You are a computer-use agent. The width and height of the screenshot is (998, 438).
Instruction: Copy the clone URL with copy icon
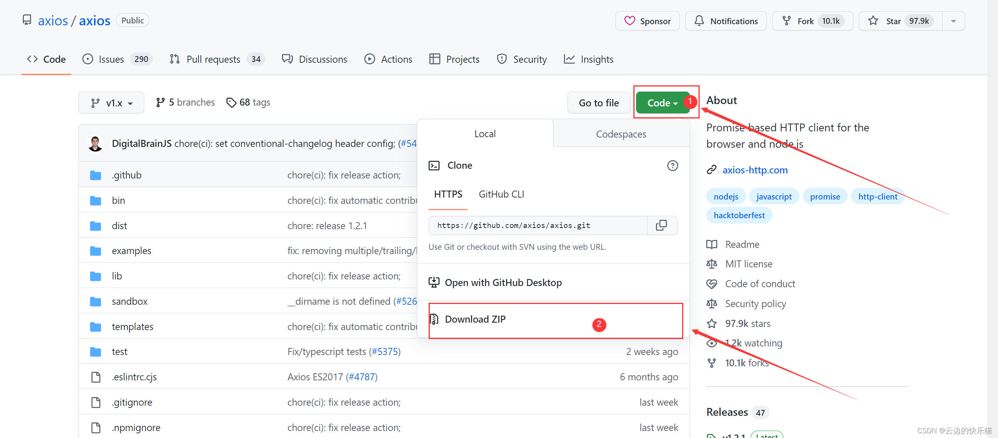(662, 225)
